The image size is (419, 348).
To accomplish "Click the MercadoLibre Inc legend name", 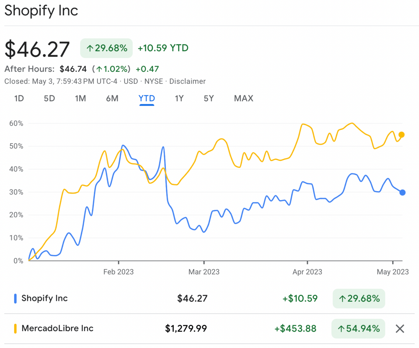I will click(x=58, y=328).
